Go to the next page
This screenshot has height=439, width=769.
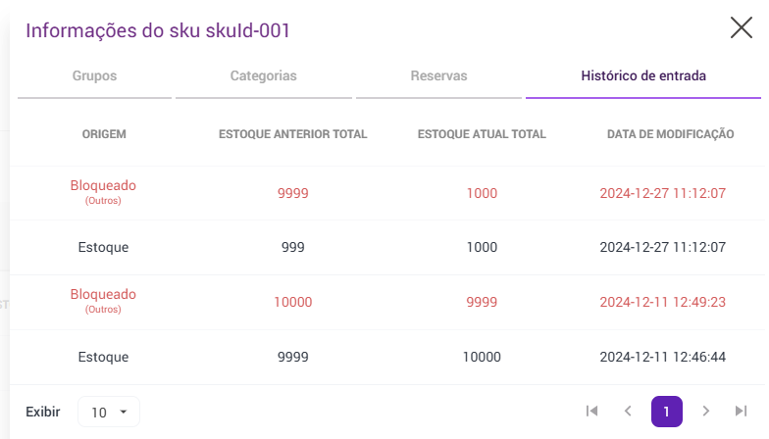click(705, 411)
